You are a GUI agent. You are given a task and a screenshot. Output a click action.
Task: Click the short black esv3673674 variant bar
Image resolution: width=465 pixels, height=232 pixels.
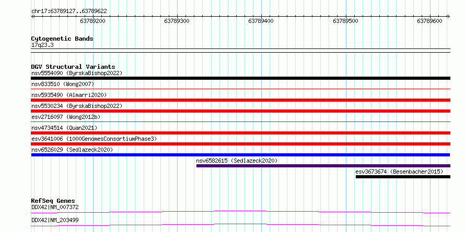tap(403, 177)
